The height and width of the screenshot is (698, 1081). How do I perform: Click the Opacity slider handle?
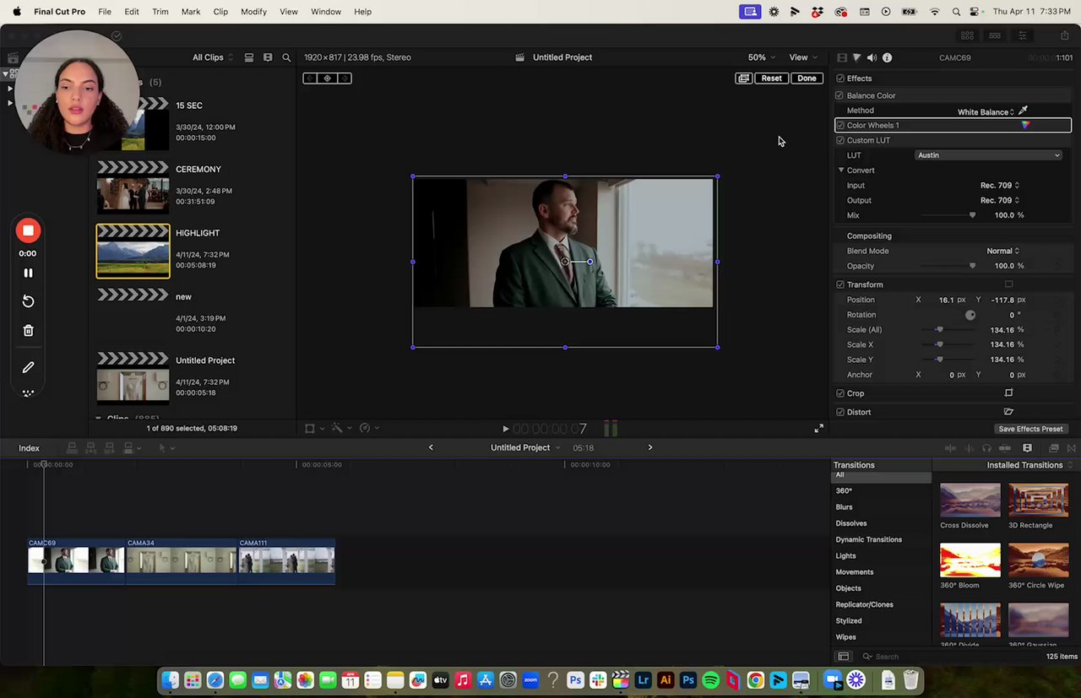[x=972, y=266]
